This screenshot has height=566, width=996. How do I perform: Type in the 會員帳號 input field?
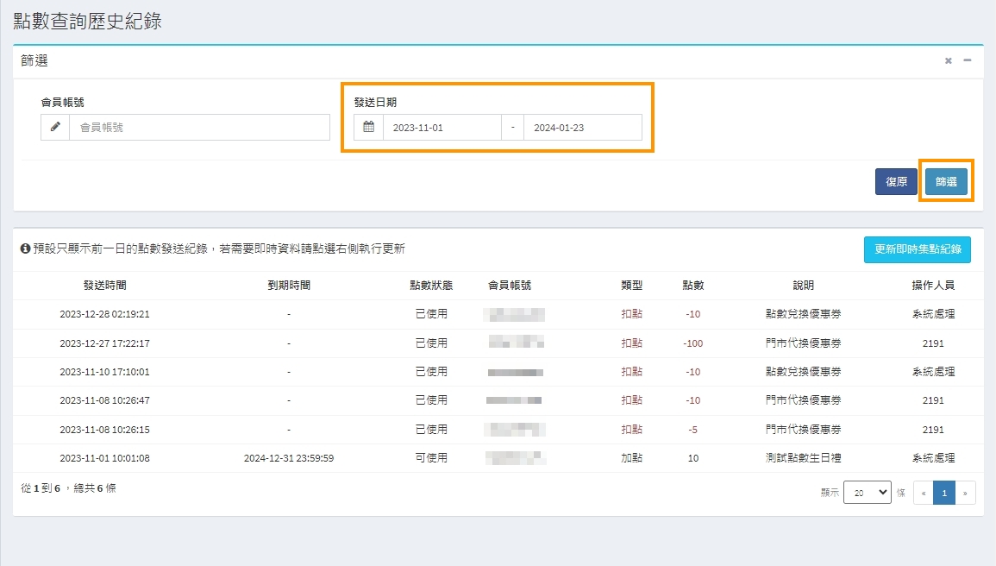199,127
